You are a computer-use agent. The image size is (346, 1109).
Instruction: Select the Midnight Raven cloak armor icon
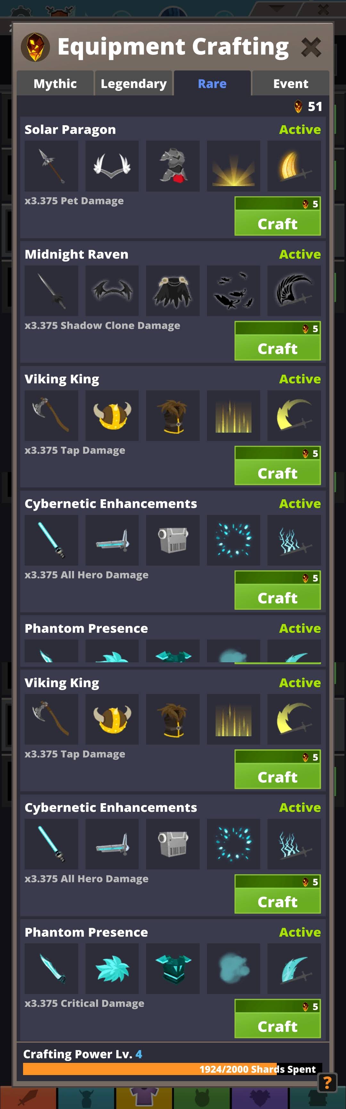point(173,290)
